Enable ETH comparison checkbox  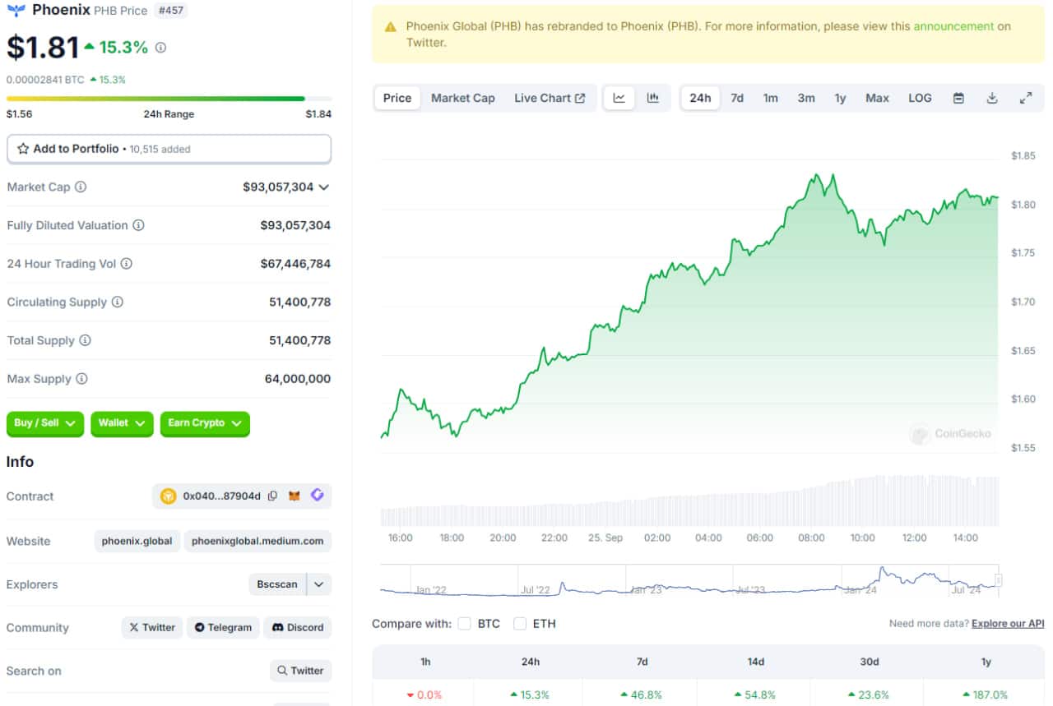click(x=520, y=624)
